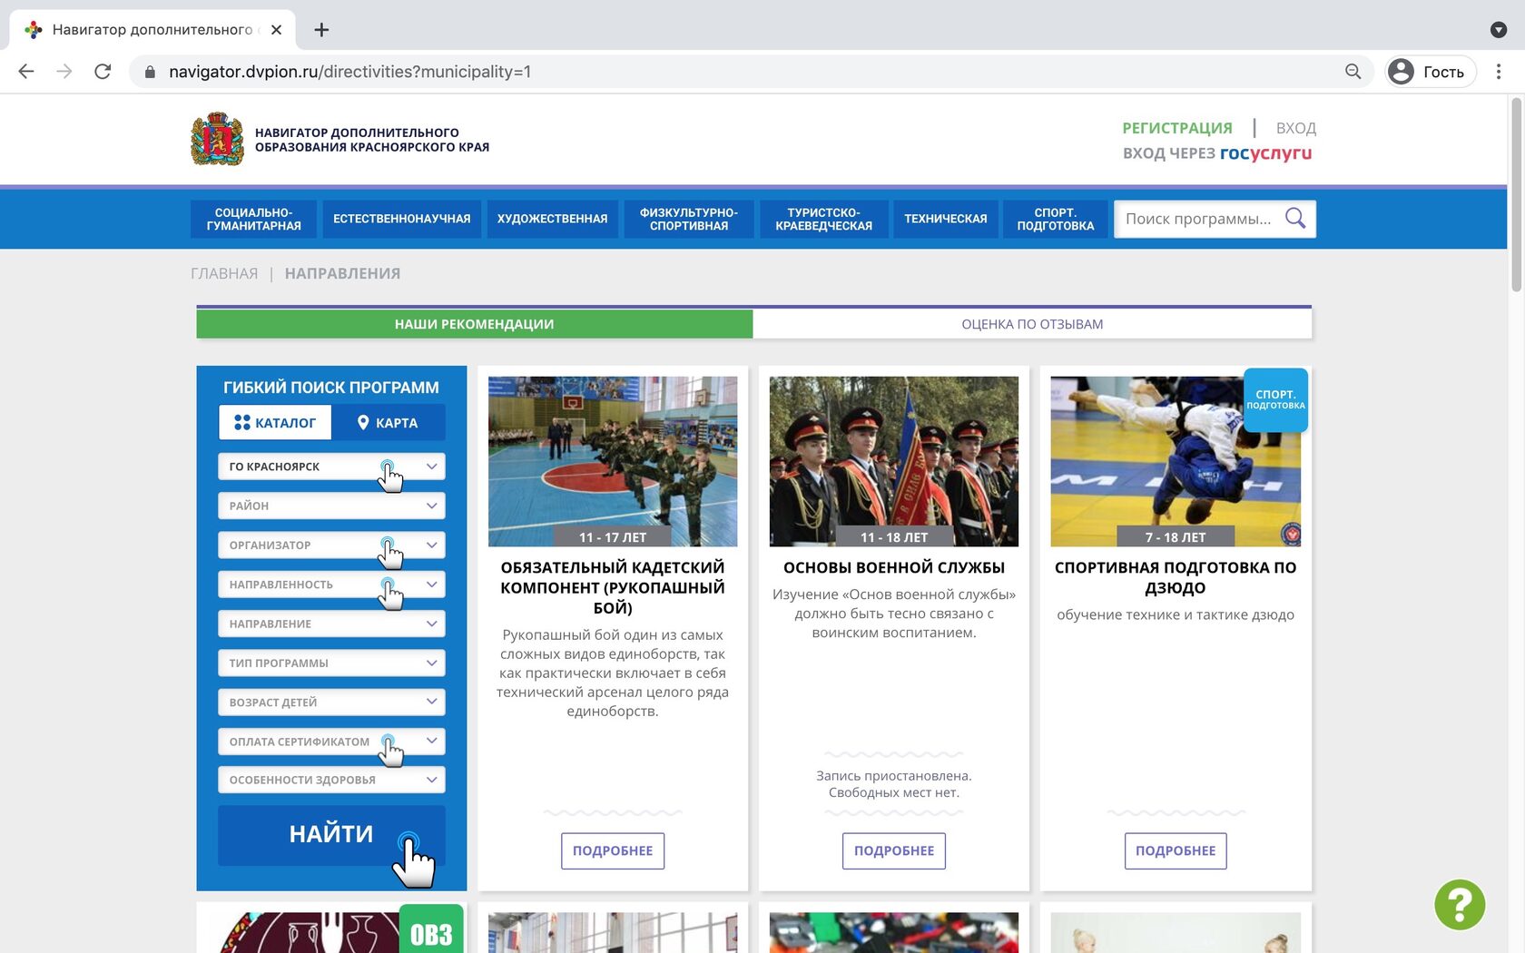Close the Навигатор дополнительного tab

point(276,30)
